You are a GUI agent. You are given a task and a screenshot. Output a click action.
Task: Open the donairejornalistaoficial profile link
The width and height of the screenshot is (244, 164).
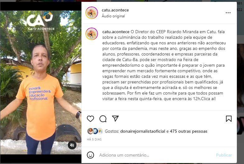point(143,131)
